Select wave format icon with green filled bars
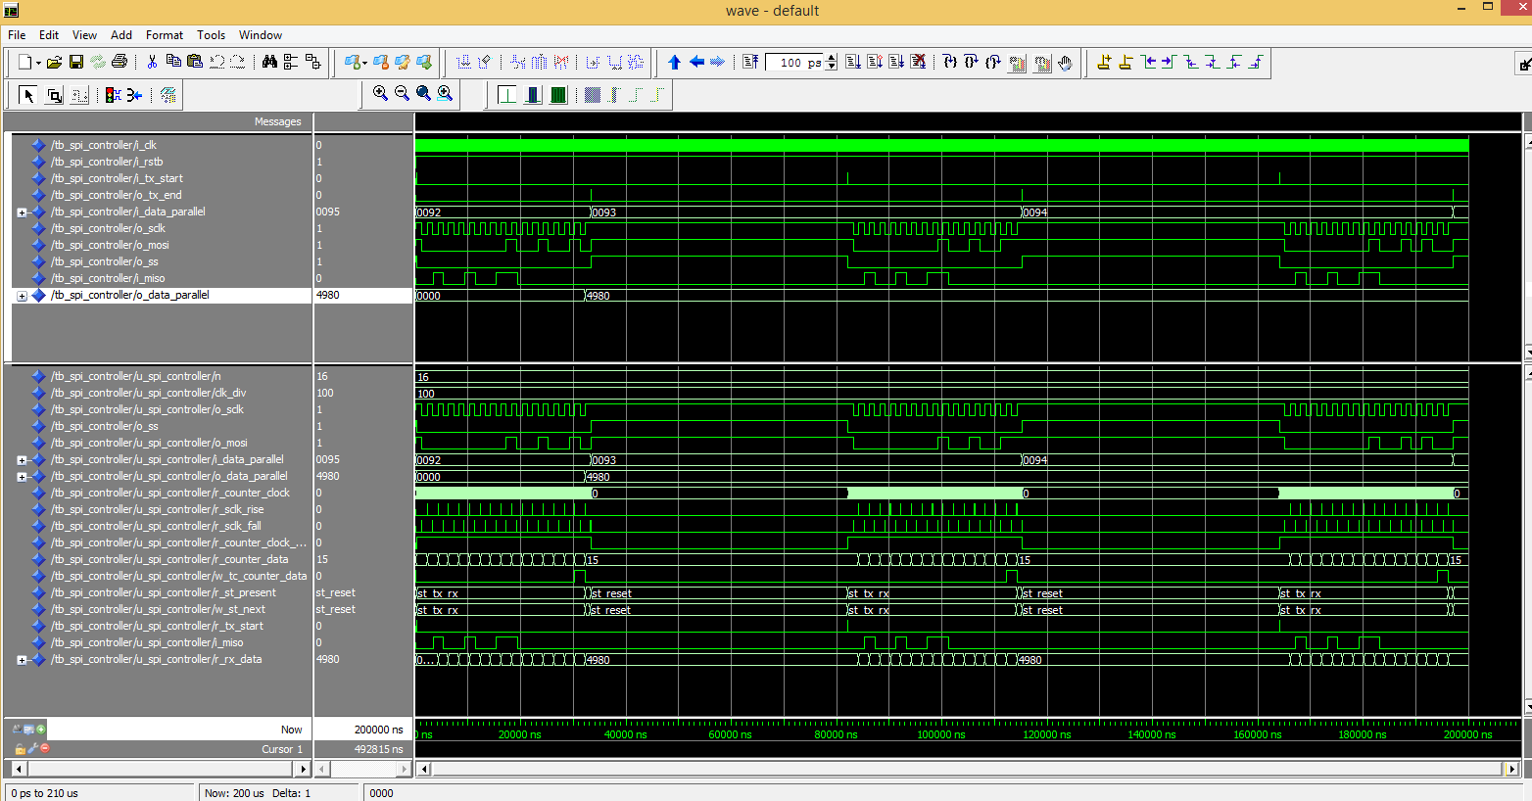 click(x=558, y=95)
